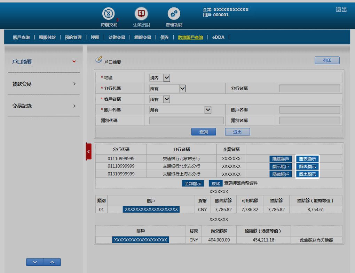
Task: Click branch code 01310999999
Action: coord(121,174)
